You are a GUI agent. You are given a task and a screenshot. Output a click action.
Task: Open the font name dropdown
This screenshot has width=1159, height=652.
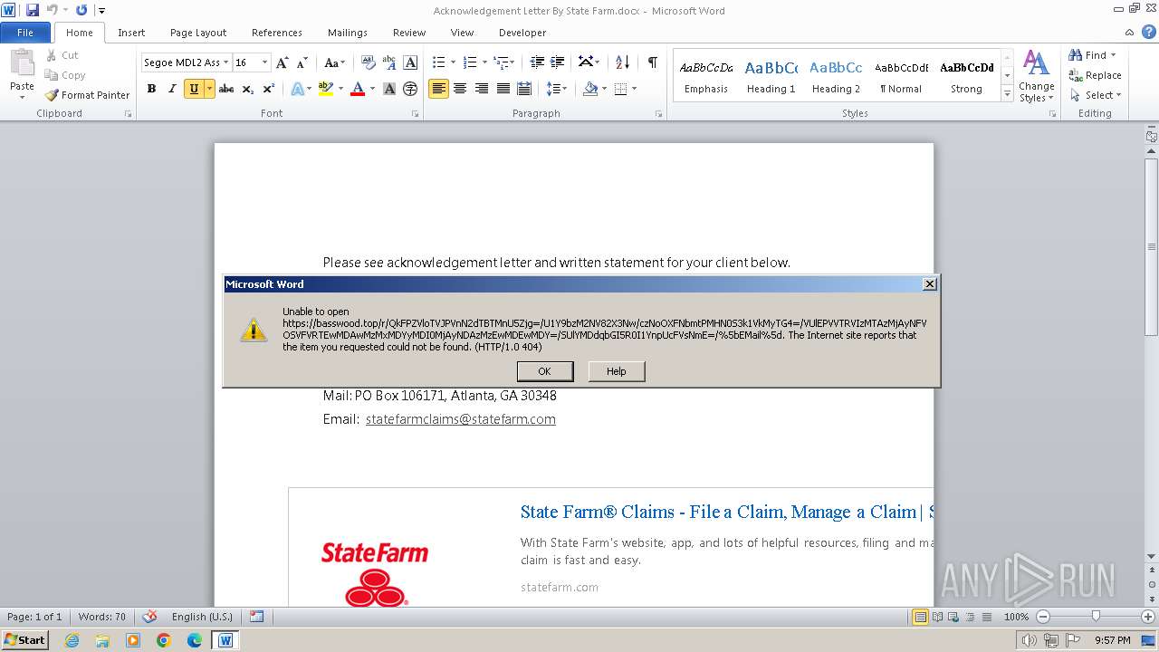225,62
